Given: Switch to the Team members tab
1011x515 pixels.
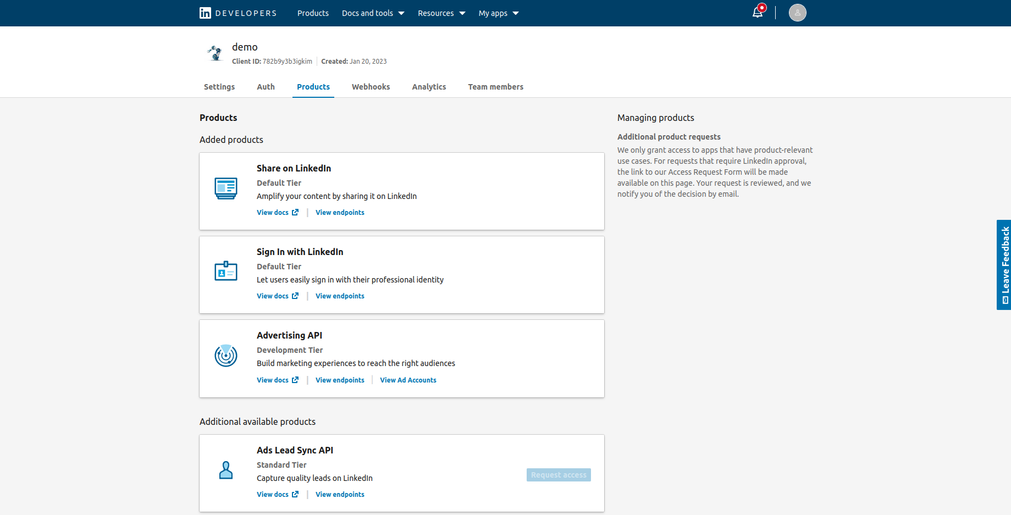Looking at the screenshot, I should pyautogui.click(x=496, y=87).
